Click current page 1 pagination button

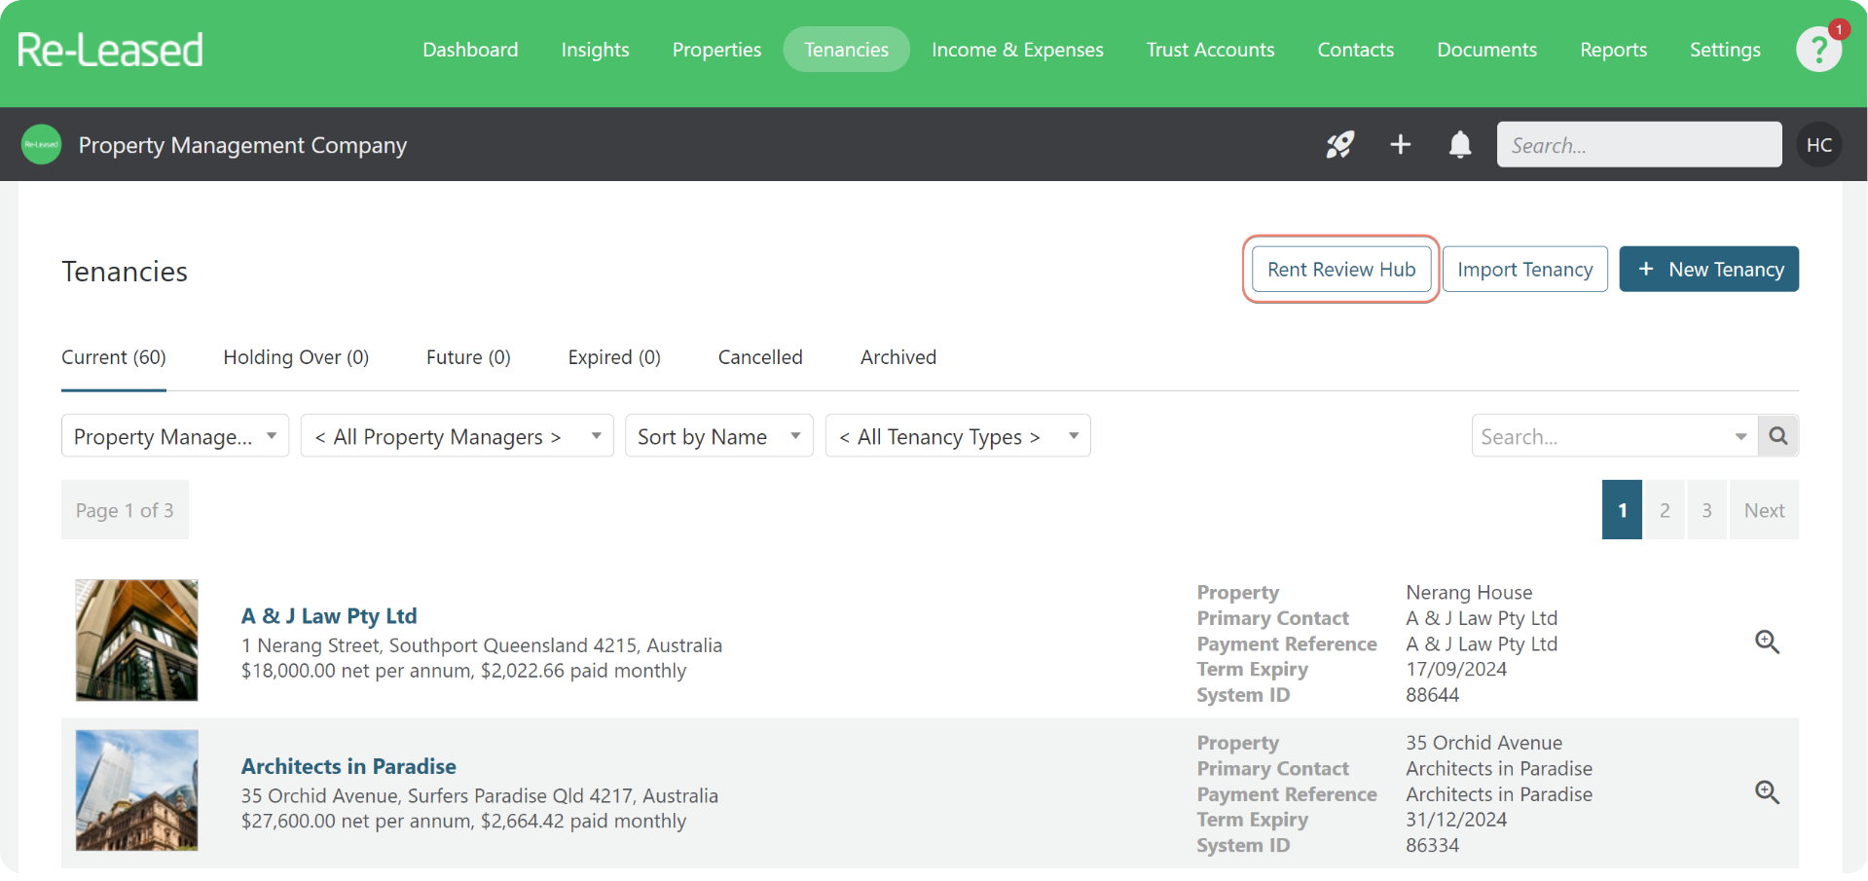(x=1622, y=510)
